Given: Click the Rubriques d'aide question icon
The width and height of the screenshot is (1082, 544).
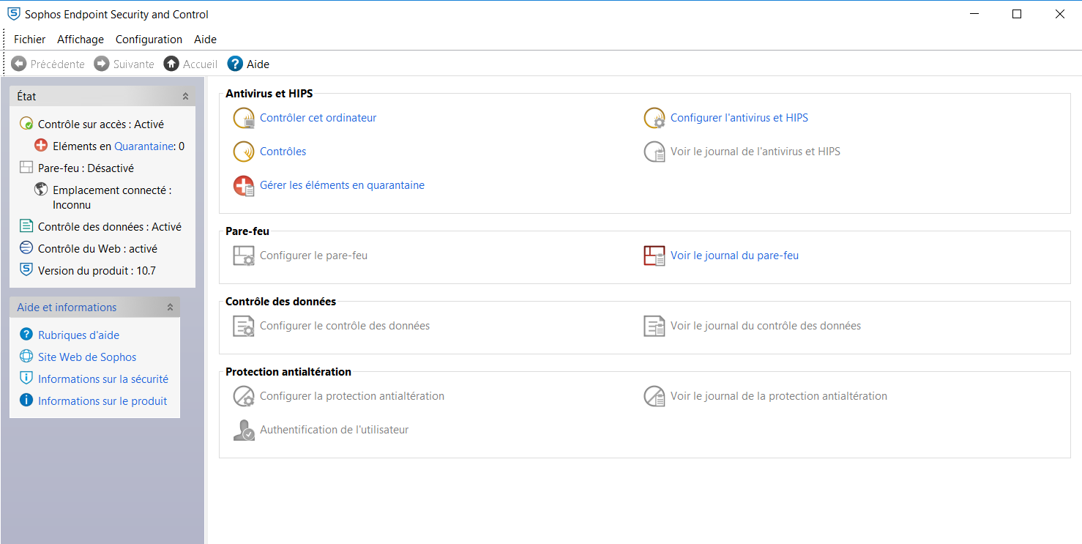Looking at the screenshot, I should [26, 335].
